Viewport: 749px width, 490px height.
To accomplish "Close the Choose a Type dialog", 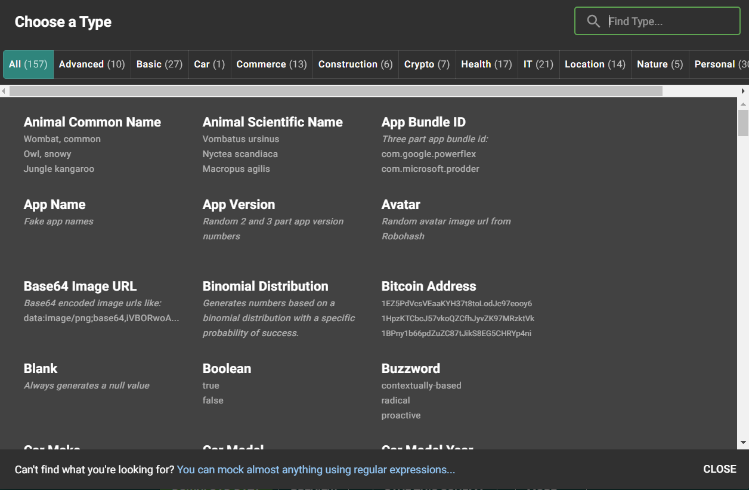I will (x=719, y=469).
